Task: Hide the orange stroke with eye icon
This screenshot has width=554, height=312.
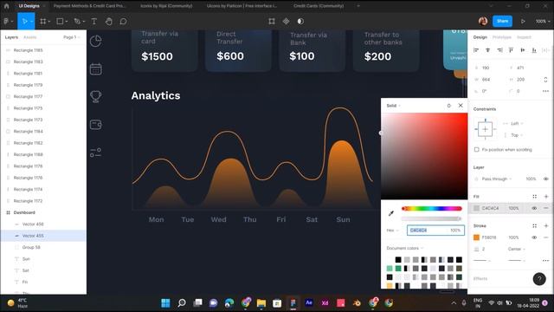Action: coord(534,237)
